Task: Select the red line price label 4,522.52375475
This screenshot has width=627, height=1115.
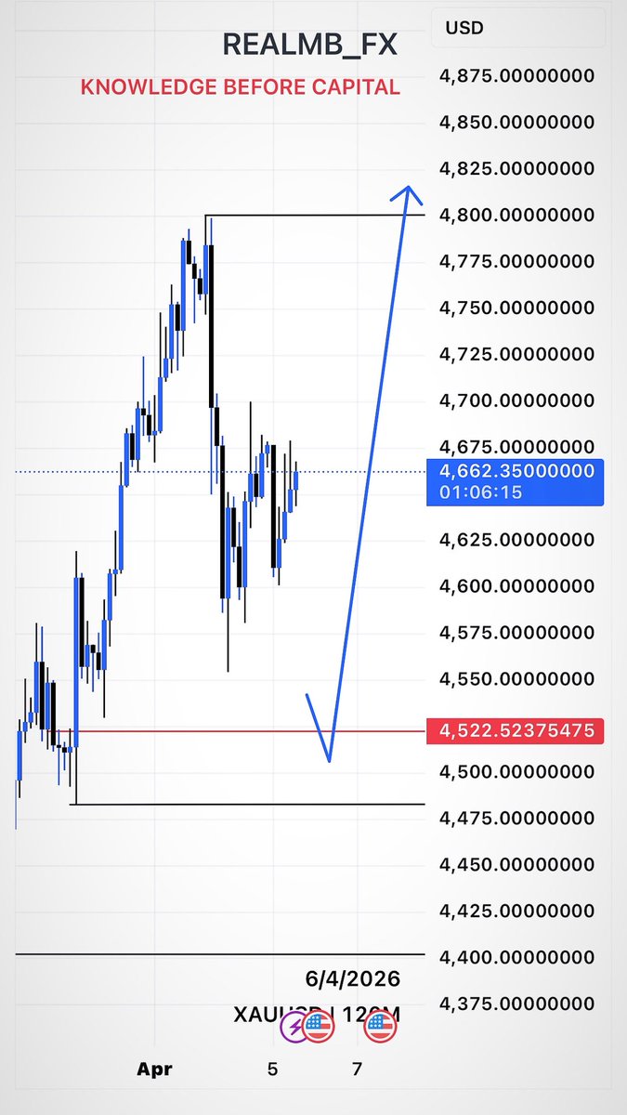Action: [516, 730]
